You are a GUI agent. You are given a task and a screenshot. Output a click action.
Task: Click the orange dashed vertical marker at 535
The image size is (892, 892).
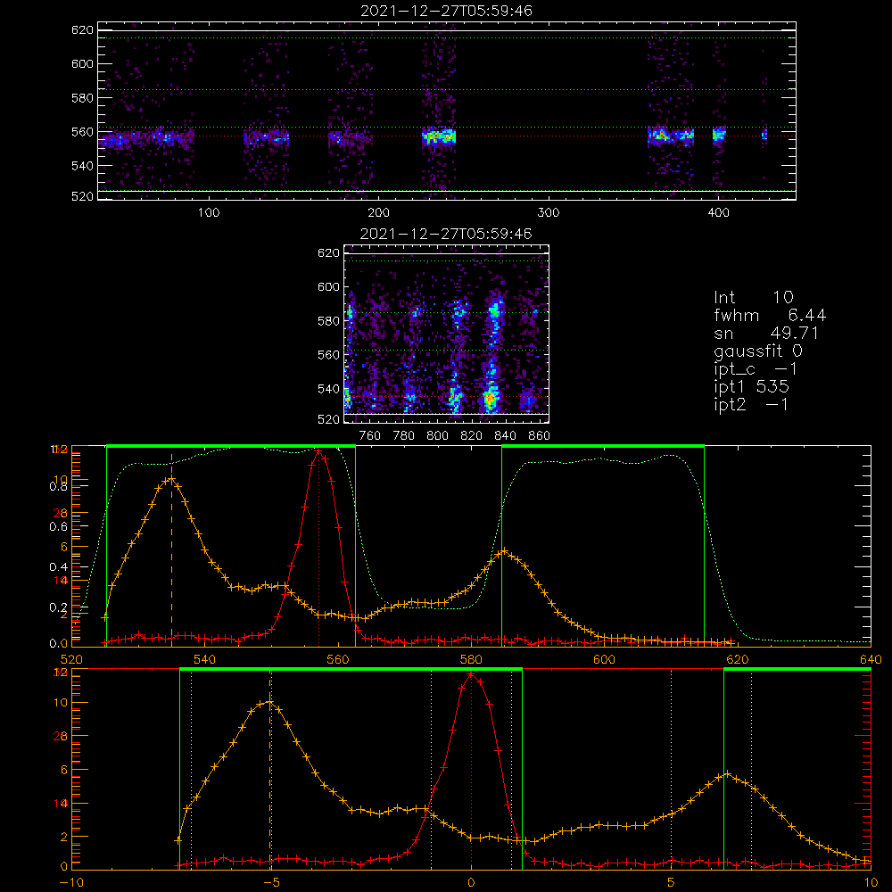click(171, 549)
